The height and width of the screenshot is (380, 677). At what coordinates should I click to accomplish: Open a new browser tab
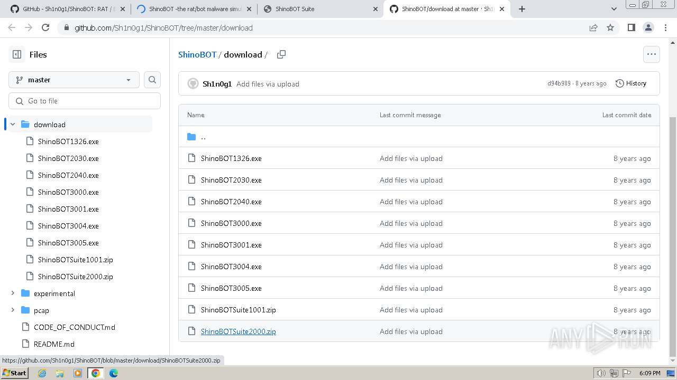click(522, 9)
